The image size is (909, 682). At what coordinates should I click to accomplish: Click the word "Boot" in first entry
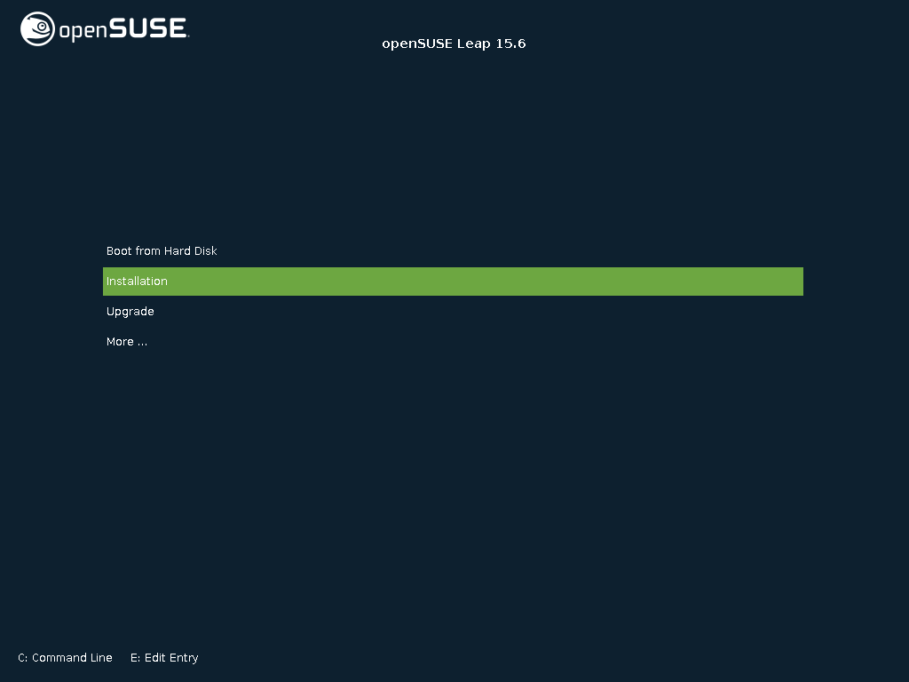119,251
